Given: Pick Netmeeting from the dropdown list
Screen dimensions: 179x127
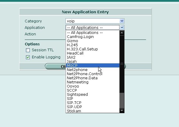Looking at the screenshot, I should 93,82.
